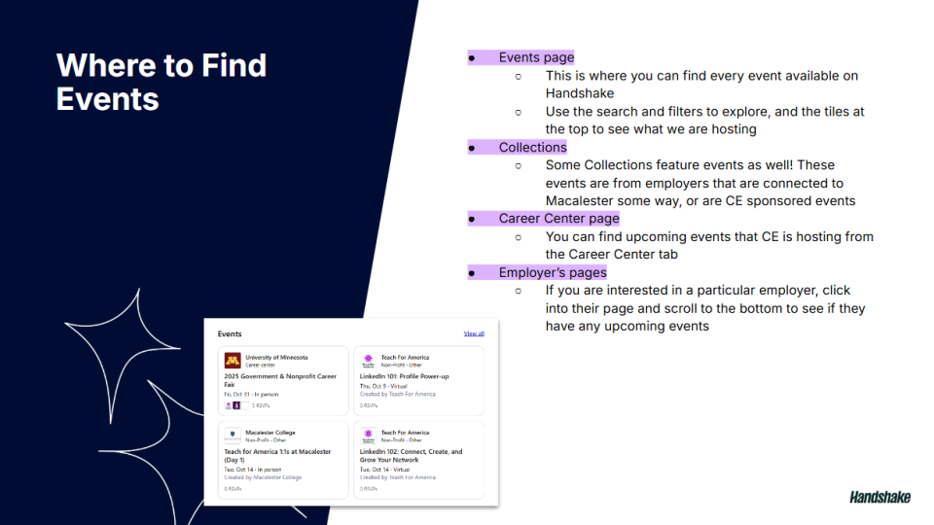934x525 pixels.
Task: Open Teach for America 1:1s at Macalester event
Action: [277, 455]
